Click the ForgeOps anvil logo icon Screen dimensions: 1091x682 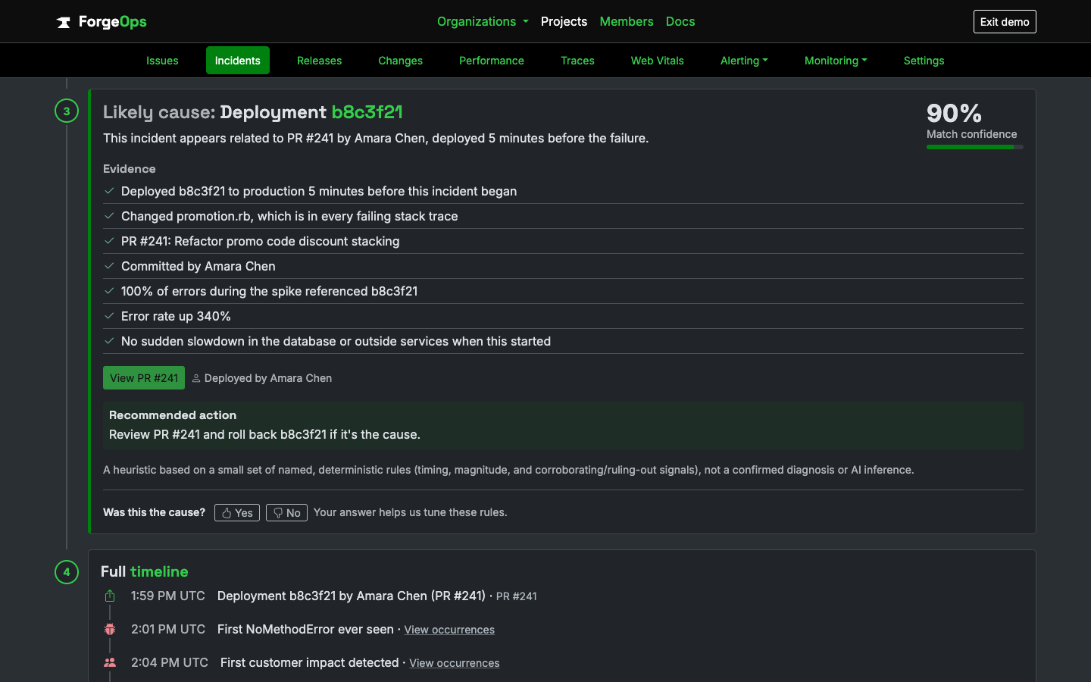[64, 22]
